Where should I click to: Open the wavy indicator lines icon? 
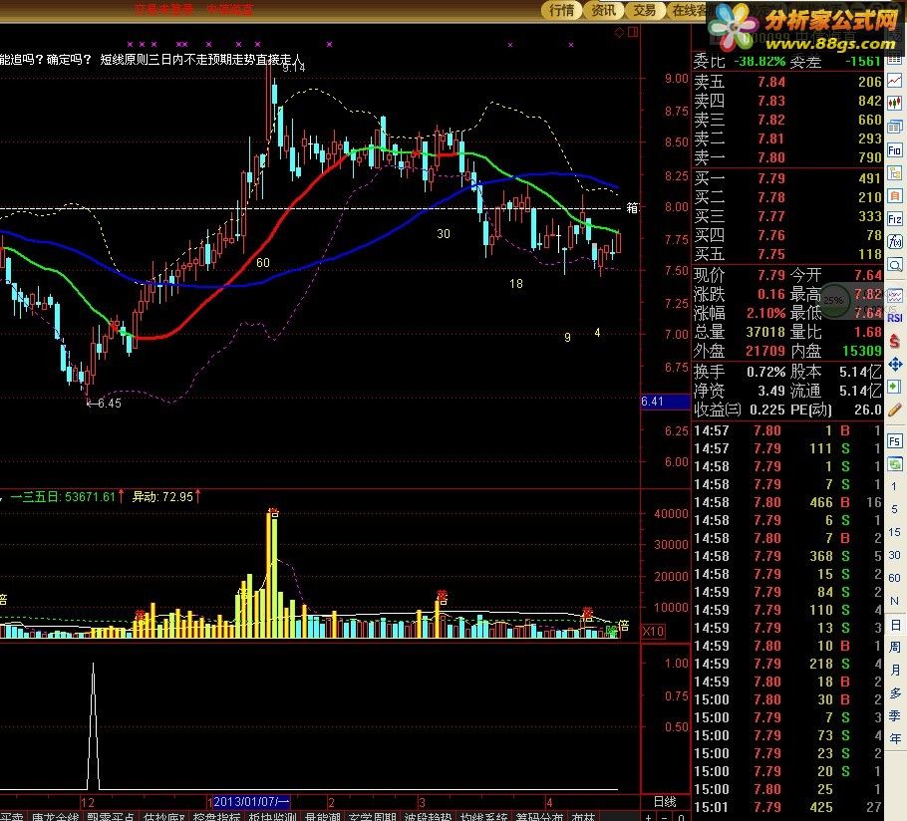(x=895, y=297)
